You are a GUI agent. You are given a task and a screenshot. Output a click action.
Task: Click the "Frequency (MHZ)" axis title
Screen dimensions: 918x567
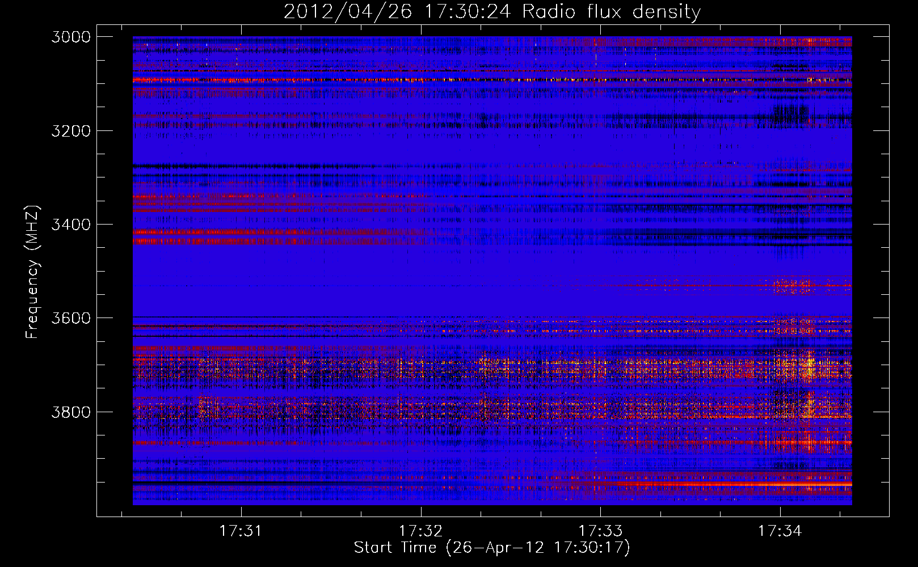(32, 272)
